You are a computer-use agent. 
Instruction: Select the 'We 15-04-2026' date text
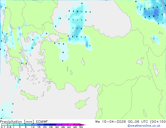[110, 122]
